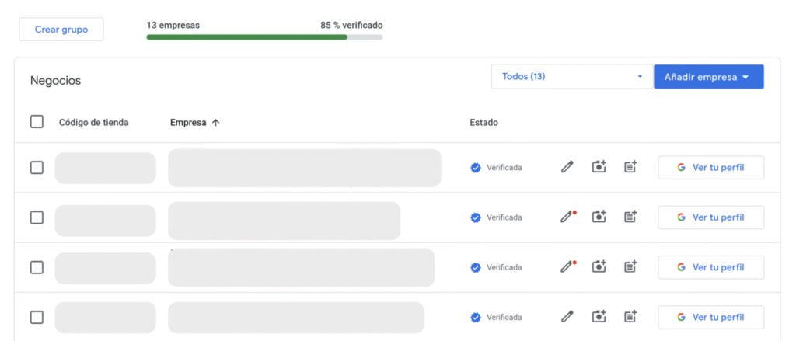Create a post for the first row business
The height and width of the screenshot is (341, 796).
pos(630,166)
